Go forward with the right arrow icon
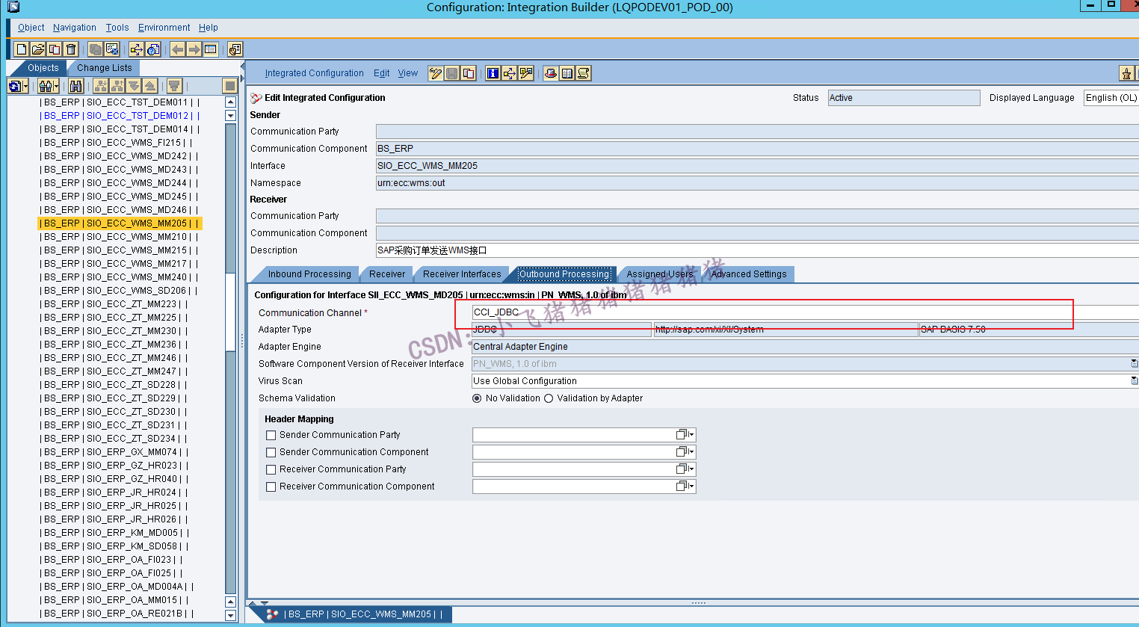Screen dimensions: 1139x627 click(x=194, y=49)
